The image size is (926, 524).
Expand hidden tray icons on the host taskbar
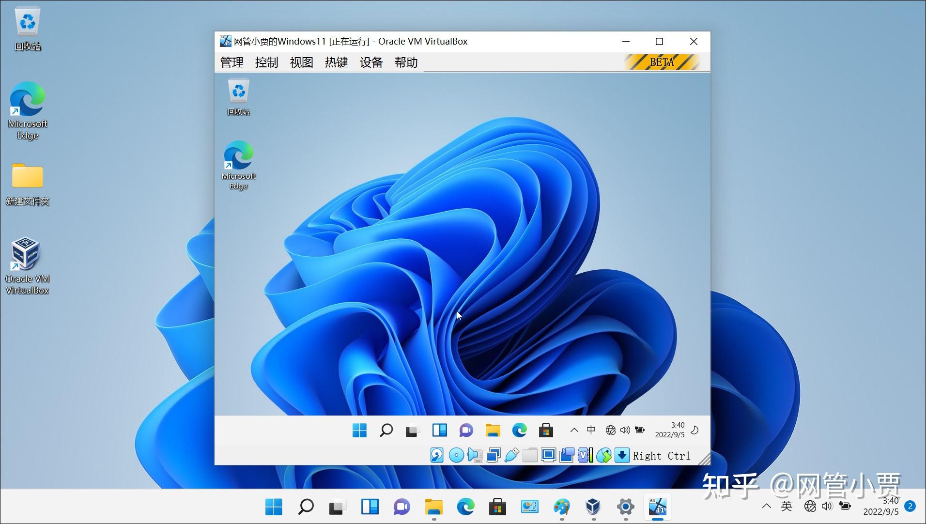(x=766, y=506)
